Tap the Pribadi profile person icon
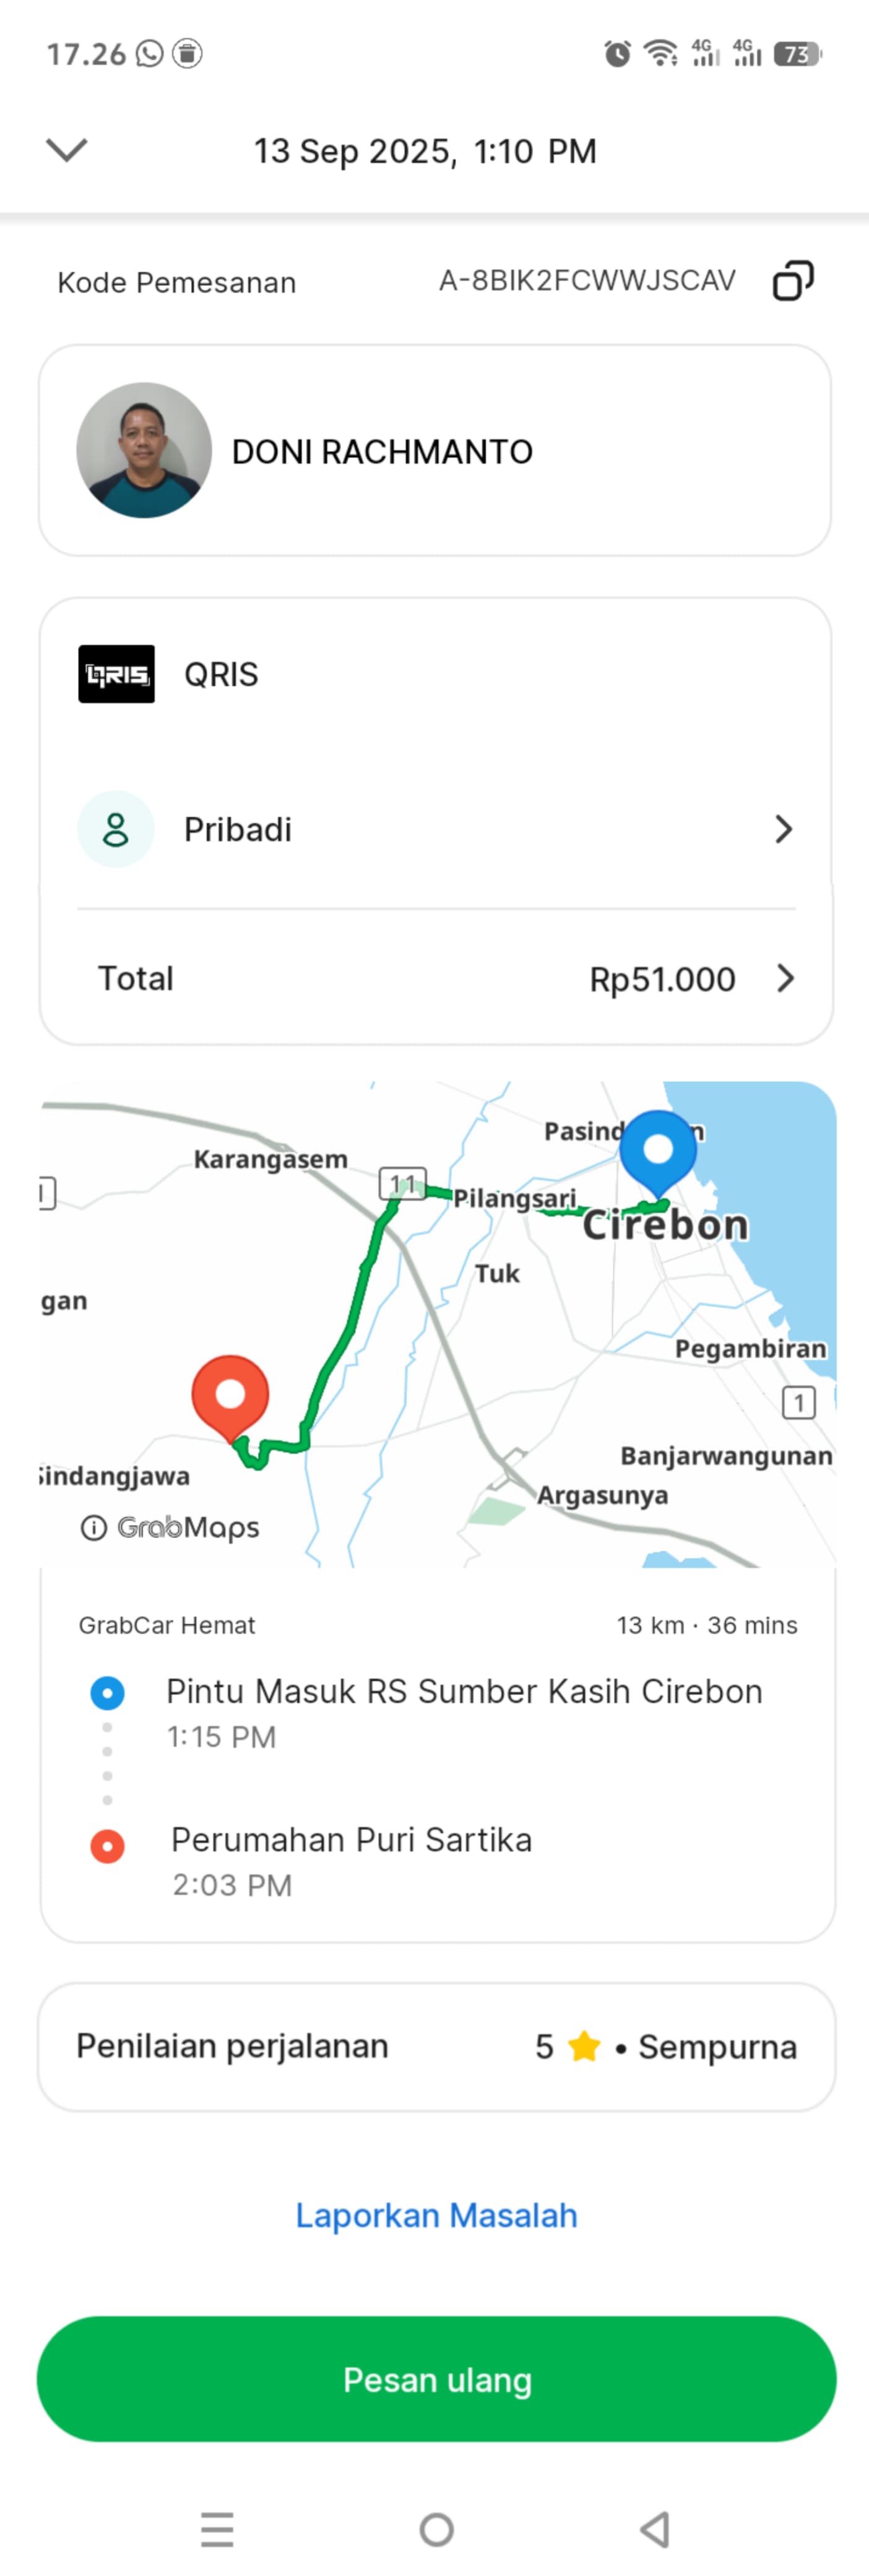869x2576 pixels. [x=116, y=829]
